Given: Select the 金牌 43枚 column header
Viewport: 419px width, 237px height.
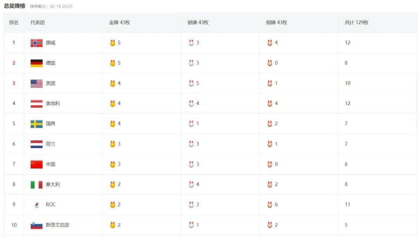Looking at the screenshot, I should tap(119, 22).
